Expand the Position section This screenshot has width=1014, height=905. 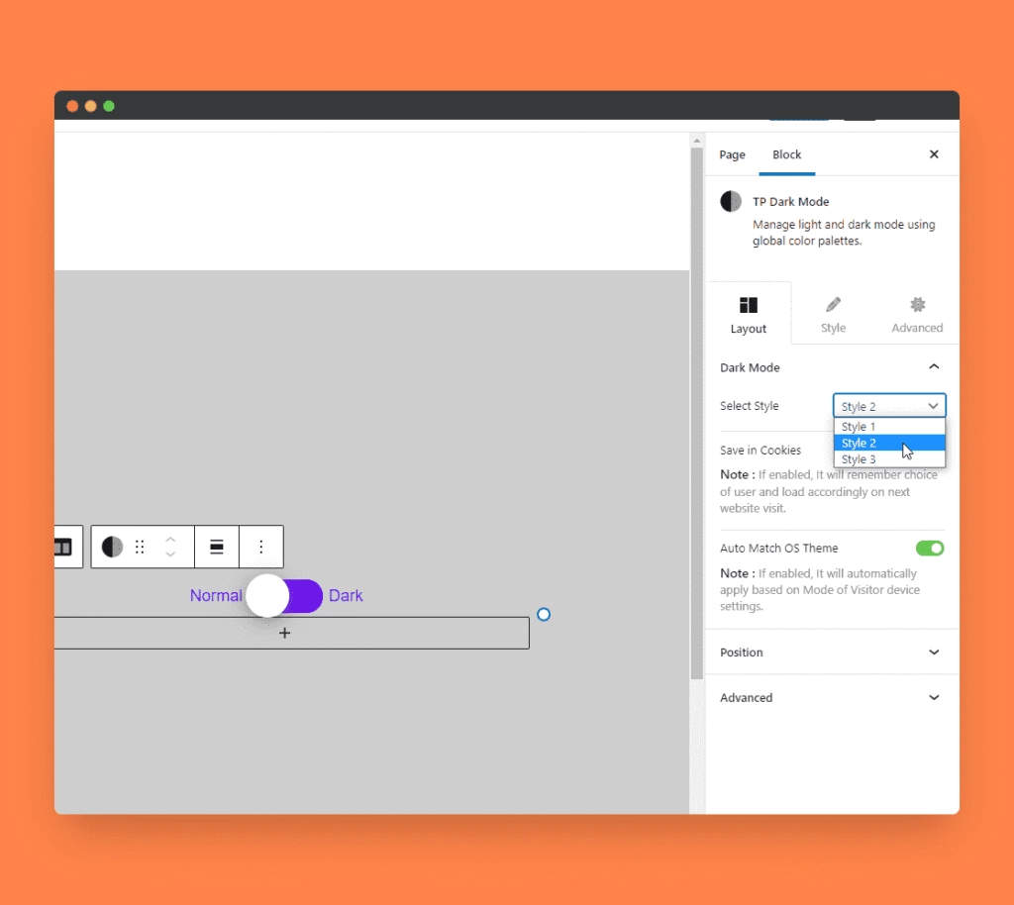(832, 653)
